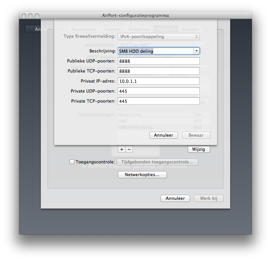Open Netwerkopties

click(142, 175)
